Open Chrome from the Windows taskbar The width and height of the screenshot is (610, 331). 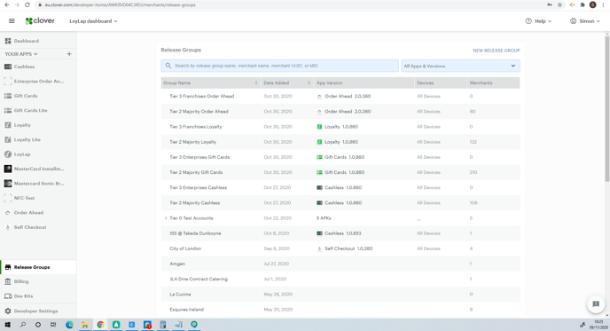100,325
